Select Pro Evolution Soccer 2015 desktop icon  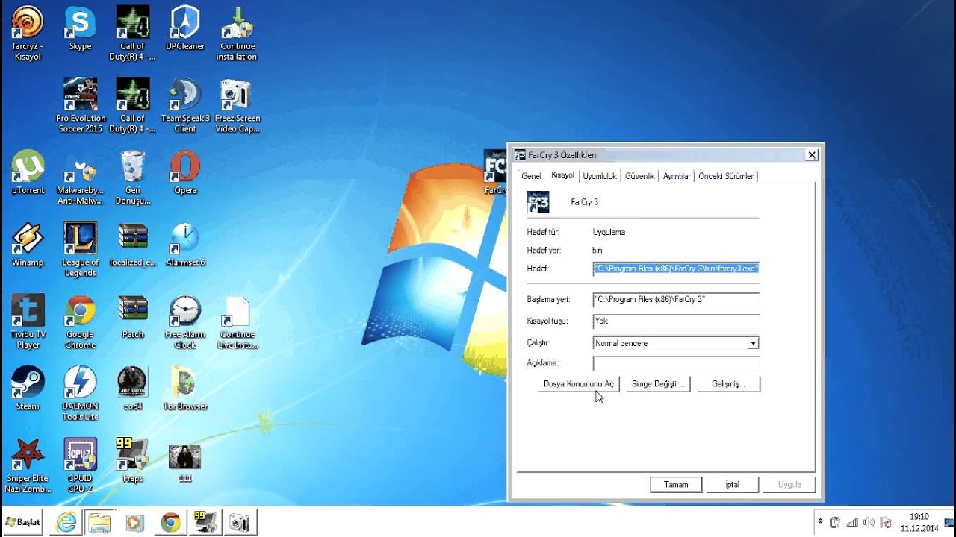pyautogui.click(x=80, y=105)
